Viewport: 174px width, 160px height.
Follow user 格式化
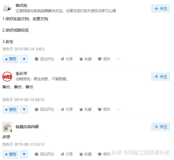(x=161, y=9)
